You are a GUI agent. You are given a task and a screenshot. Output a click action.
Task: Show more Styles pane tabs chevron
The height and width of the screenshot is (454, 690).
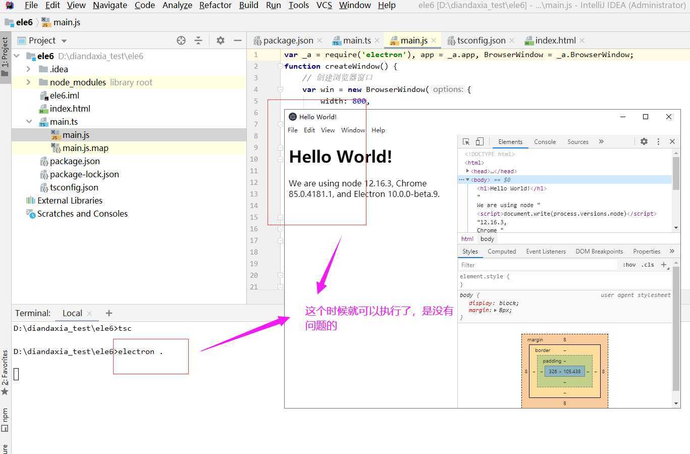tap(672, 251)
